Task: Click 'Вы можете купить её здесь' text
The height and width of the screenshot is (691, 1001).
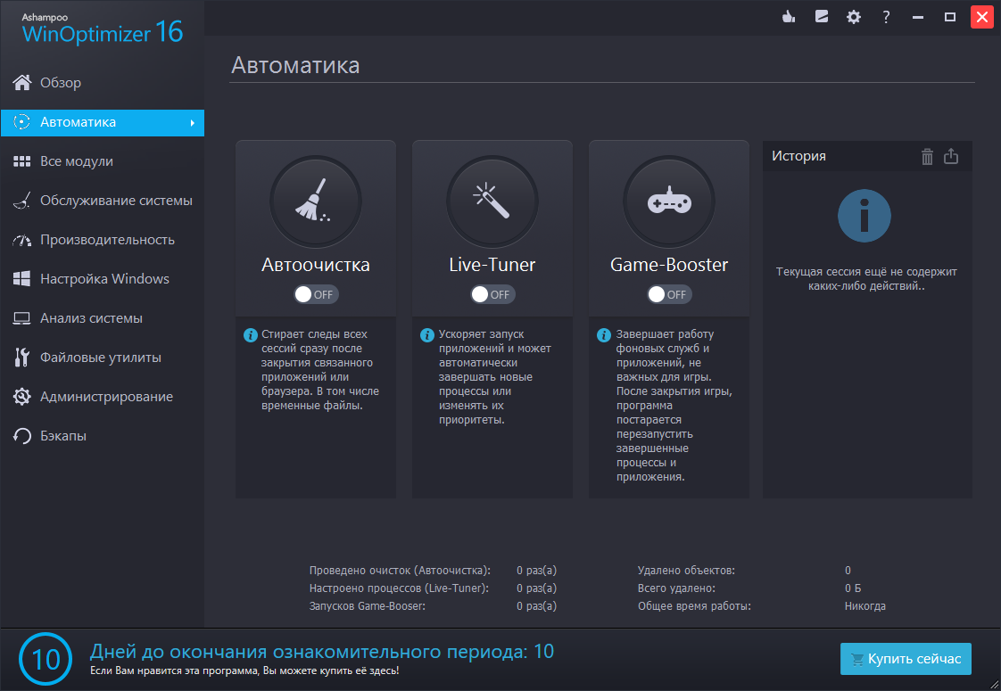Action: [x=331, y=670]
